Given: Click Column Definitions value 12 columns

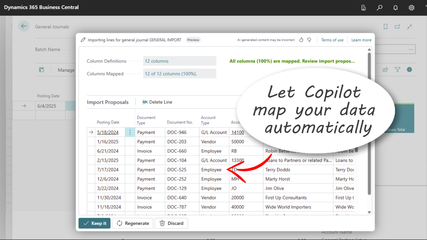Looking at the screenshot, I should pos(180,61).
